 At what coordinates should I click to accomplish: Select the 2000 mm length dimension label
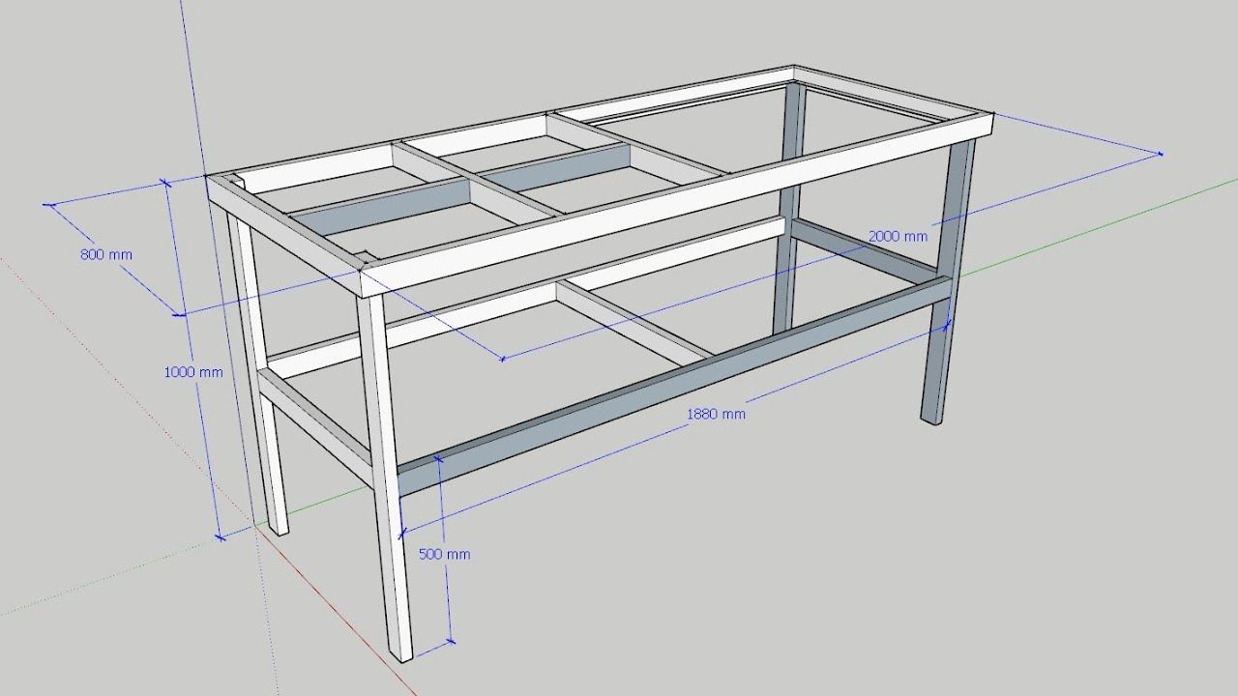click(x=898, y=236)
